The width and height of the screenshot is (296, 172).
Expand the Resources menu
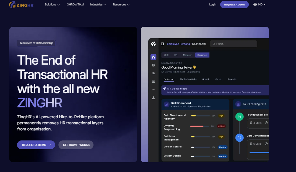[x=121, y=5]
